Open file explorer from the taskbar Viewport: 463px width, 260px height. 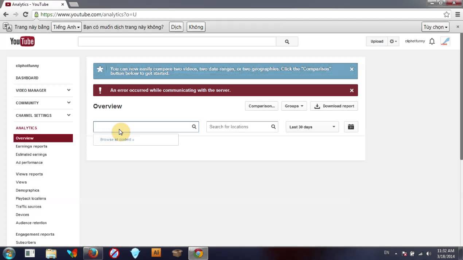51,253
